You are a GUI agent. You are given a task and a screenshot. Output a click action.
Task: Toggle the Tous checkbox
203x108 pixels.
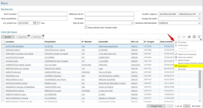tap(39, 23)
